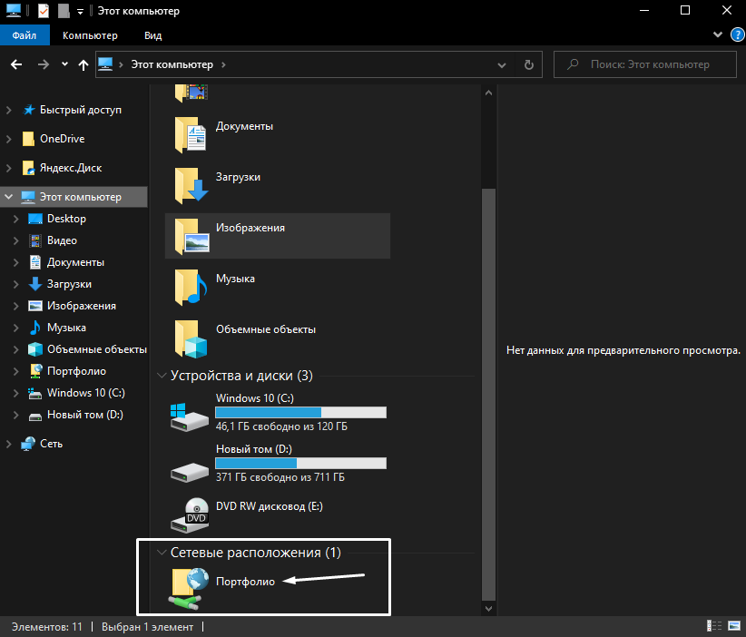Open the Вид ribbon tab
This screenshot has height=637, width=746.
(x=152, y=35)
